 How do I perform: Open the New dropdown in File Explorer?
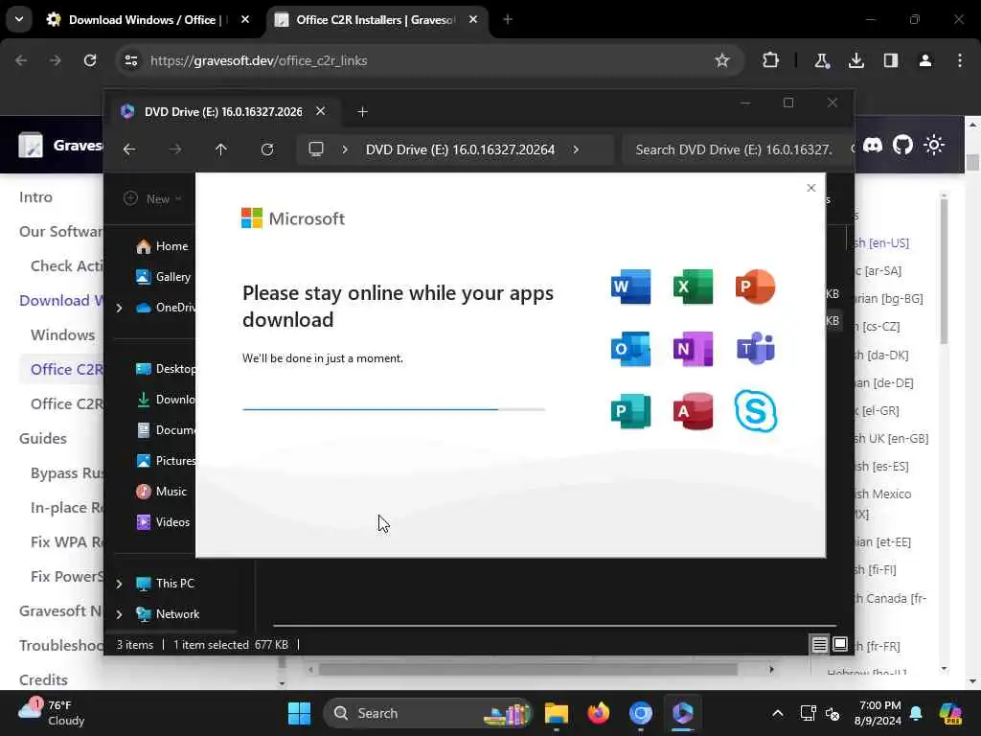152,198
